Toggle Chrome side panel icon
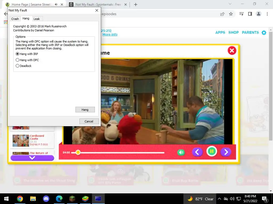 [x=250, y=14]
